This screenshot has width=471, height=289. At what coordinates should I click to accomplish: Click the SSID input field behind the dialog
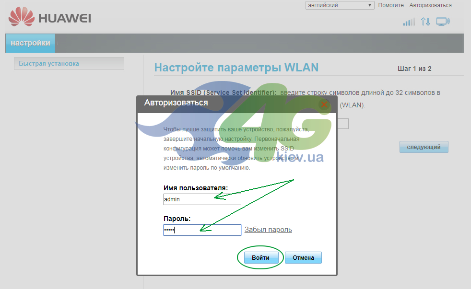click(343, 124)
